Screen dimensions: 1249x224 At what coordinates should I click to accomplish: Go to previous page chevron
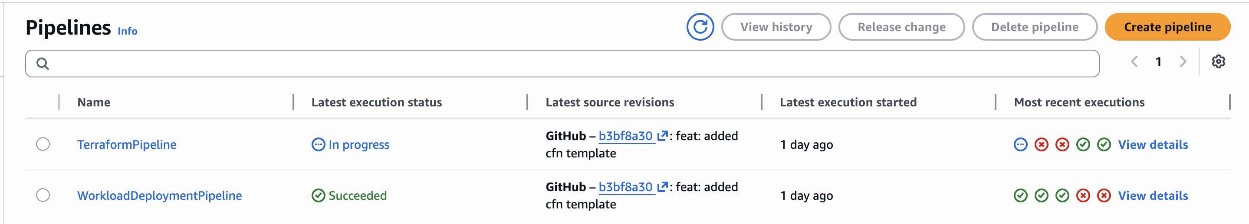(1134, 62)
